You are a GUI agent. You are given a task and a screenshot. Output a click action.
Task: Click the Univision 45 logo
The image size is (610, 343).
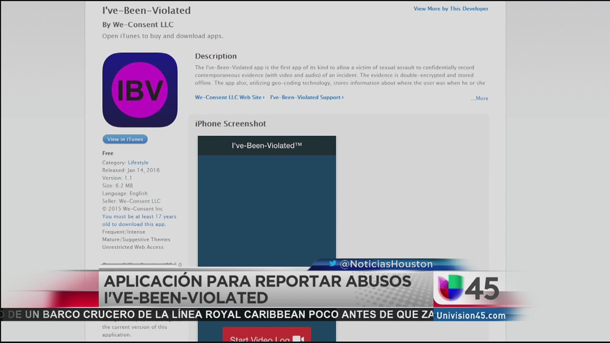(468, 288)
